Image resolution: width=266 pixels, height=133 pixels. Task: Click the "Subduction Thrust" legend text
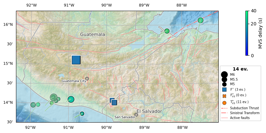click(244, 108)
